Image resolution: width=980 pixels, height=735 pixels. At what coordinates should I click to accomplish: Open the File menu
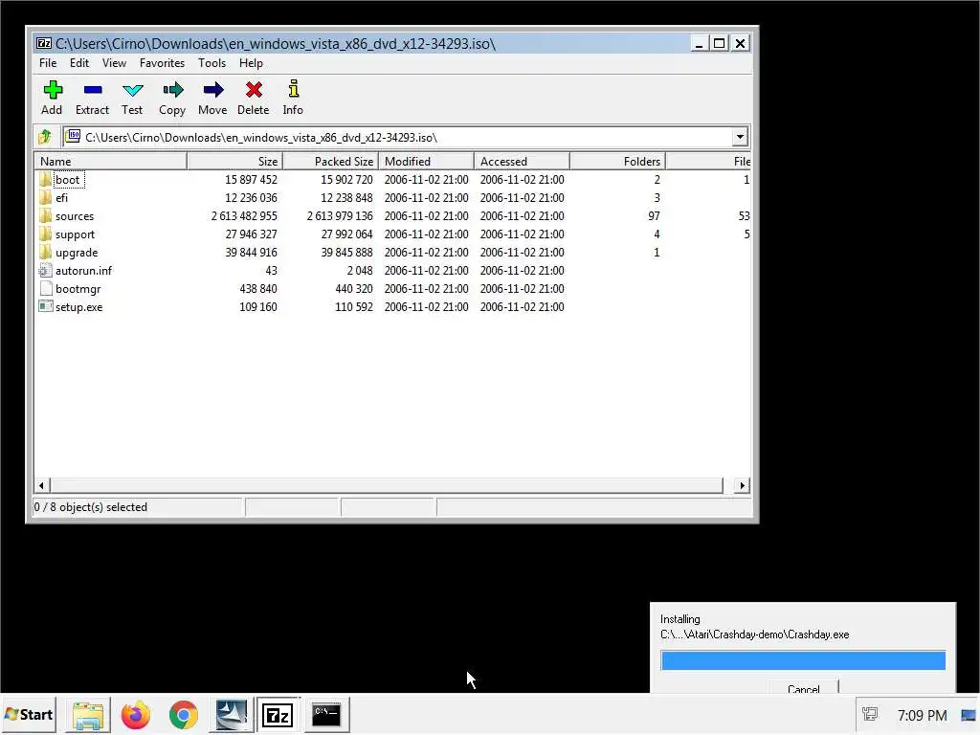[48, 63]
